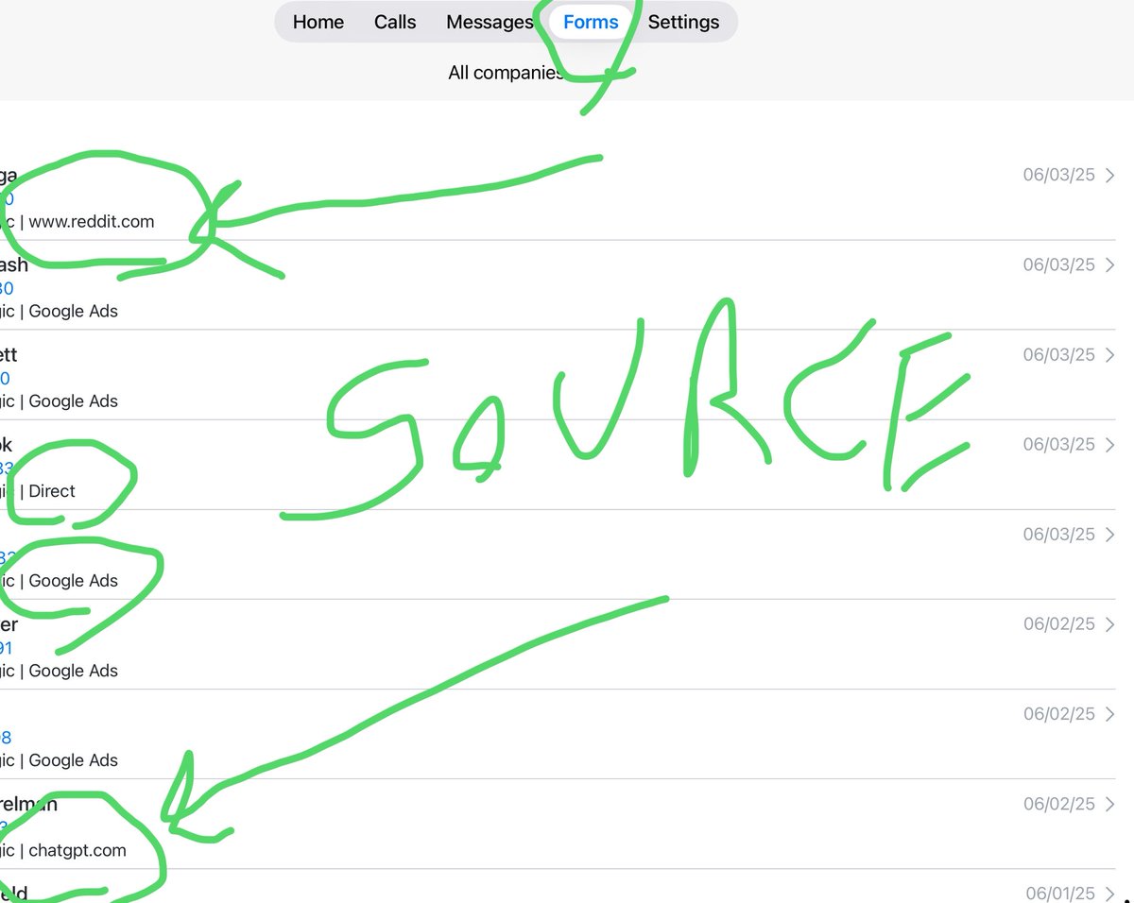The width and height of the screenshot is (1134, 903).
Task: Click the 06/02/25 date on the chatgpt.com row
Action: point(1058,805)
